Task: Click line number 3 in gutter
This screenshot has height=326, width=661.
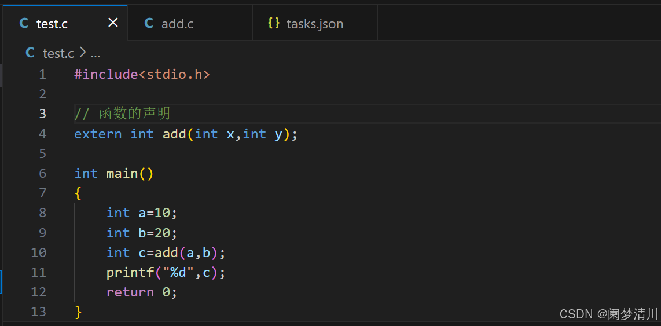Action: [x=43, y=114]
